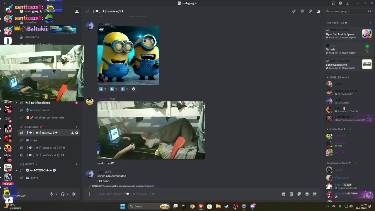Viewport: 375px width, 211px height.
Task: Toggle the member list icon
Action: click(319, 11)
